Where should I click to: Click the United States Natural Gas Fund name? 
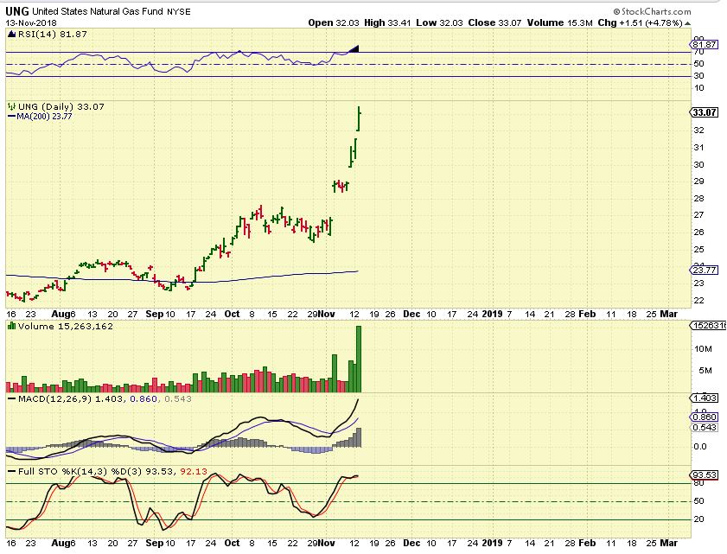pos(98,11)
